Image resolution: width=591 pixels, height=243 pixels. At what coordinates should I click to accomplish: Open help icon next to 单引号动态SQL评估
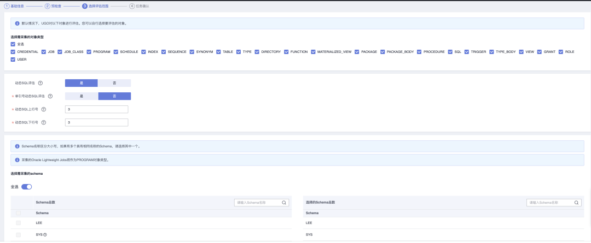(x=50, y=96)
